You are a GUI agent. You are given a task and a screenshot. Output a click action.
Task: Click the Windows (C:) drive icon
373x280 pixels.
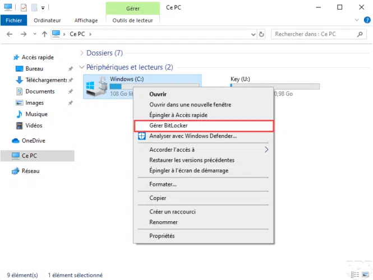[96, 86]
